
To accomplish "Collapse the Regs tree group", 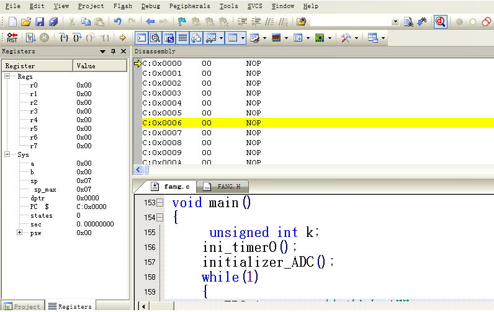I will (7, 76).
